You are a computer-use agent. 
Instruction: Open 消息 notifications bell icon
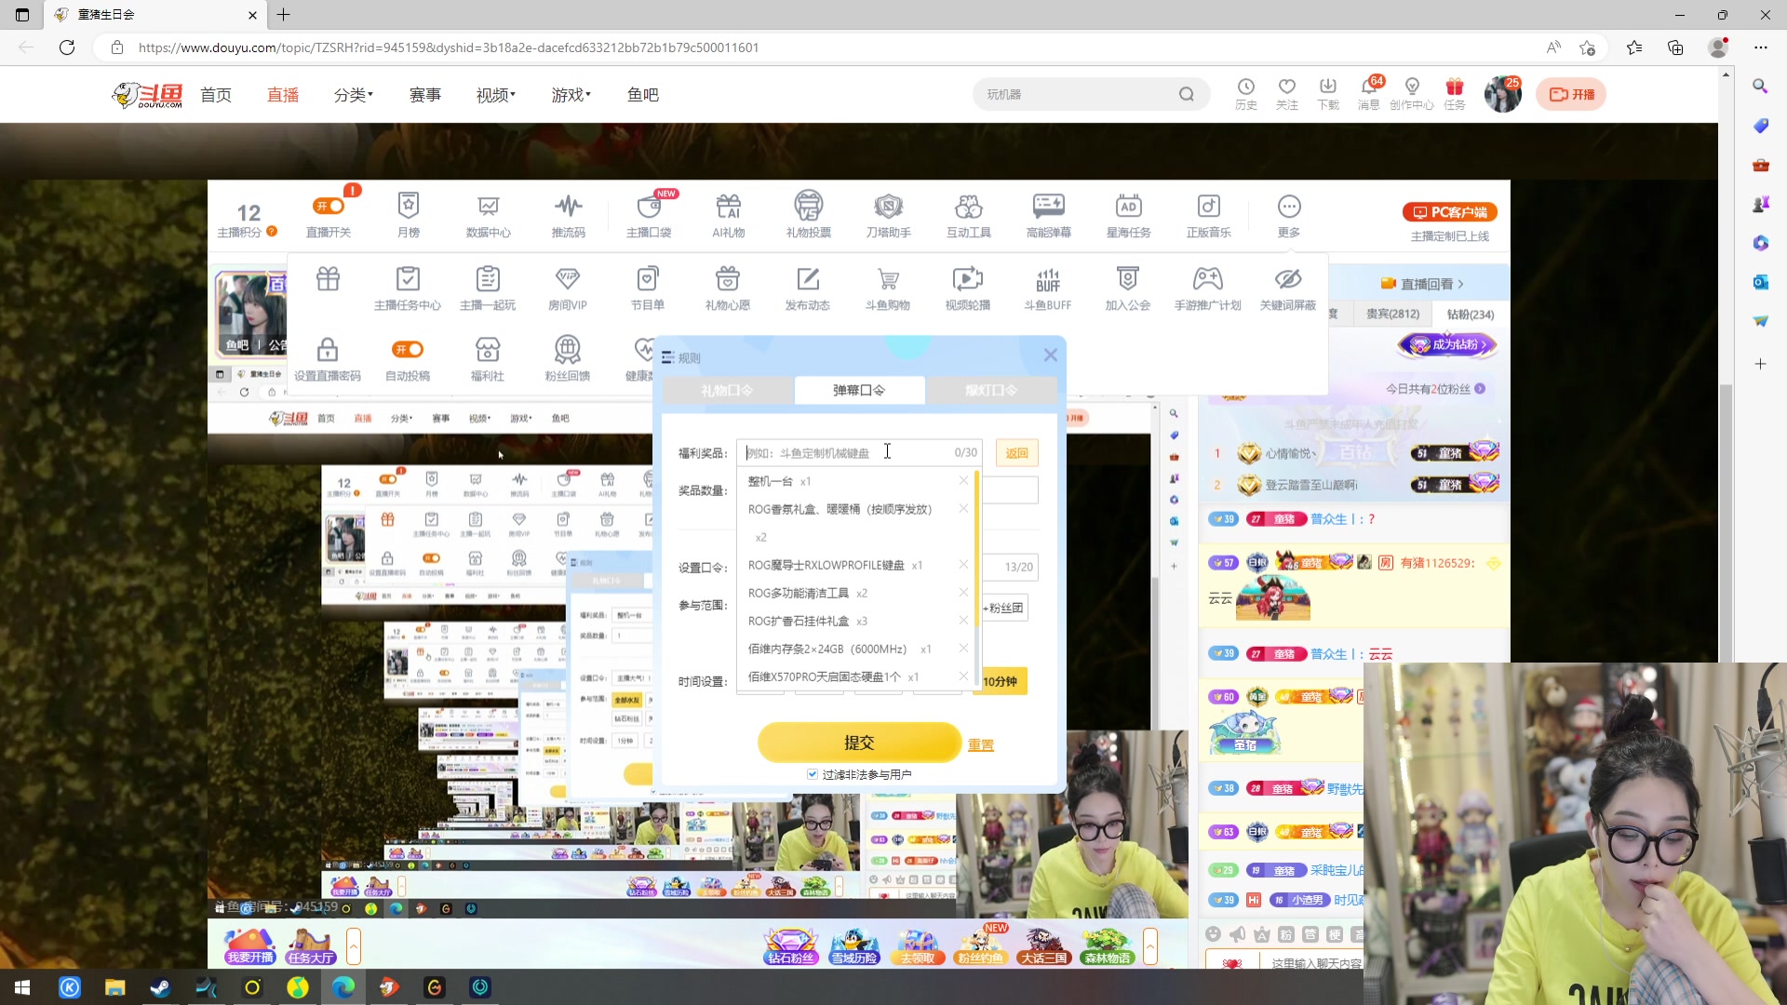coord(1368,92)
